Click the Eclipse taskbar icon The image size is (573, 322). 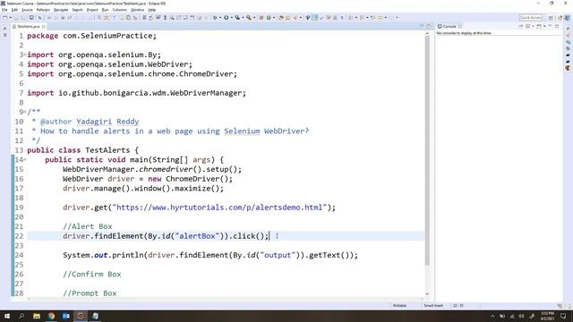81,316
